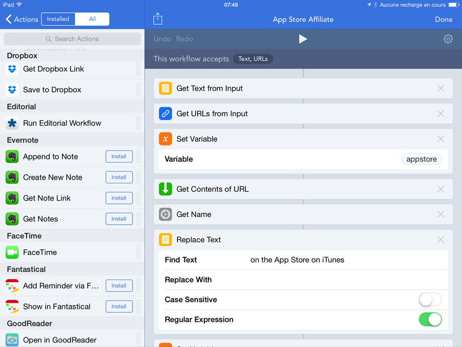462x347 pixels.
Task: Edit the Find Text field value
Action: [297, 260]
